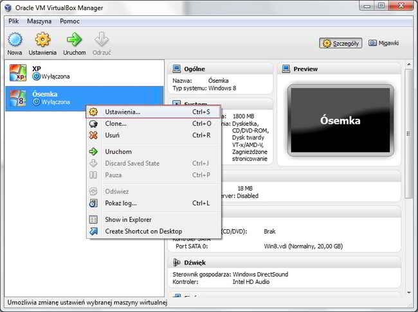Click Usuń red X context menu entry
The height and width of the screenshot is (312, 418).
(x=112, y=135)
